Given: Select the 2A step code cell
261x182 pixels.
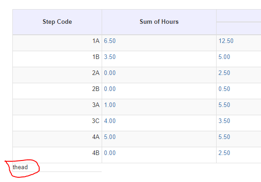Looking at the screenshot, I should tap(57, 75).
